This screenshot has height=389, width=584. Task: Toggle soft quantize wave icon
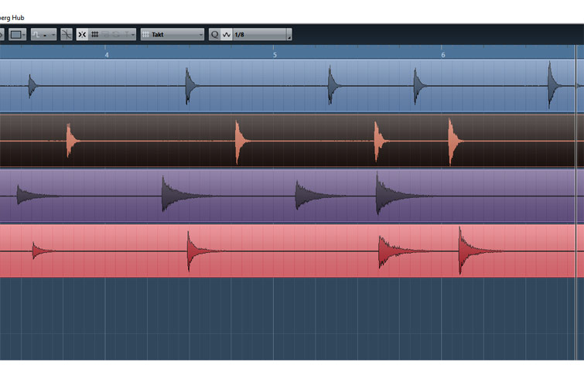click(x=227, y=35)
